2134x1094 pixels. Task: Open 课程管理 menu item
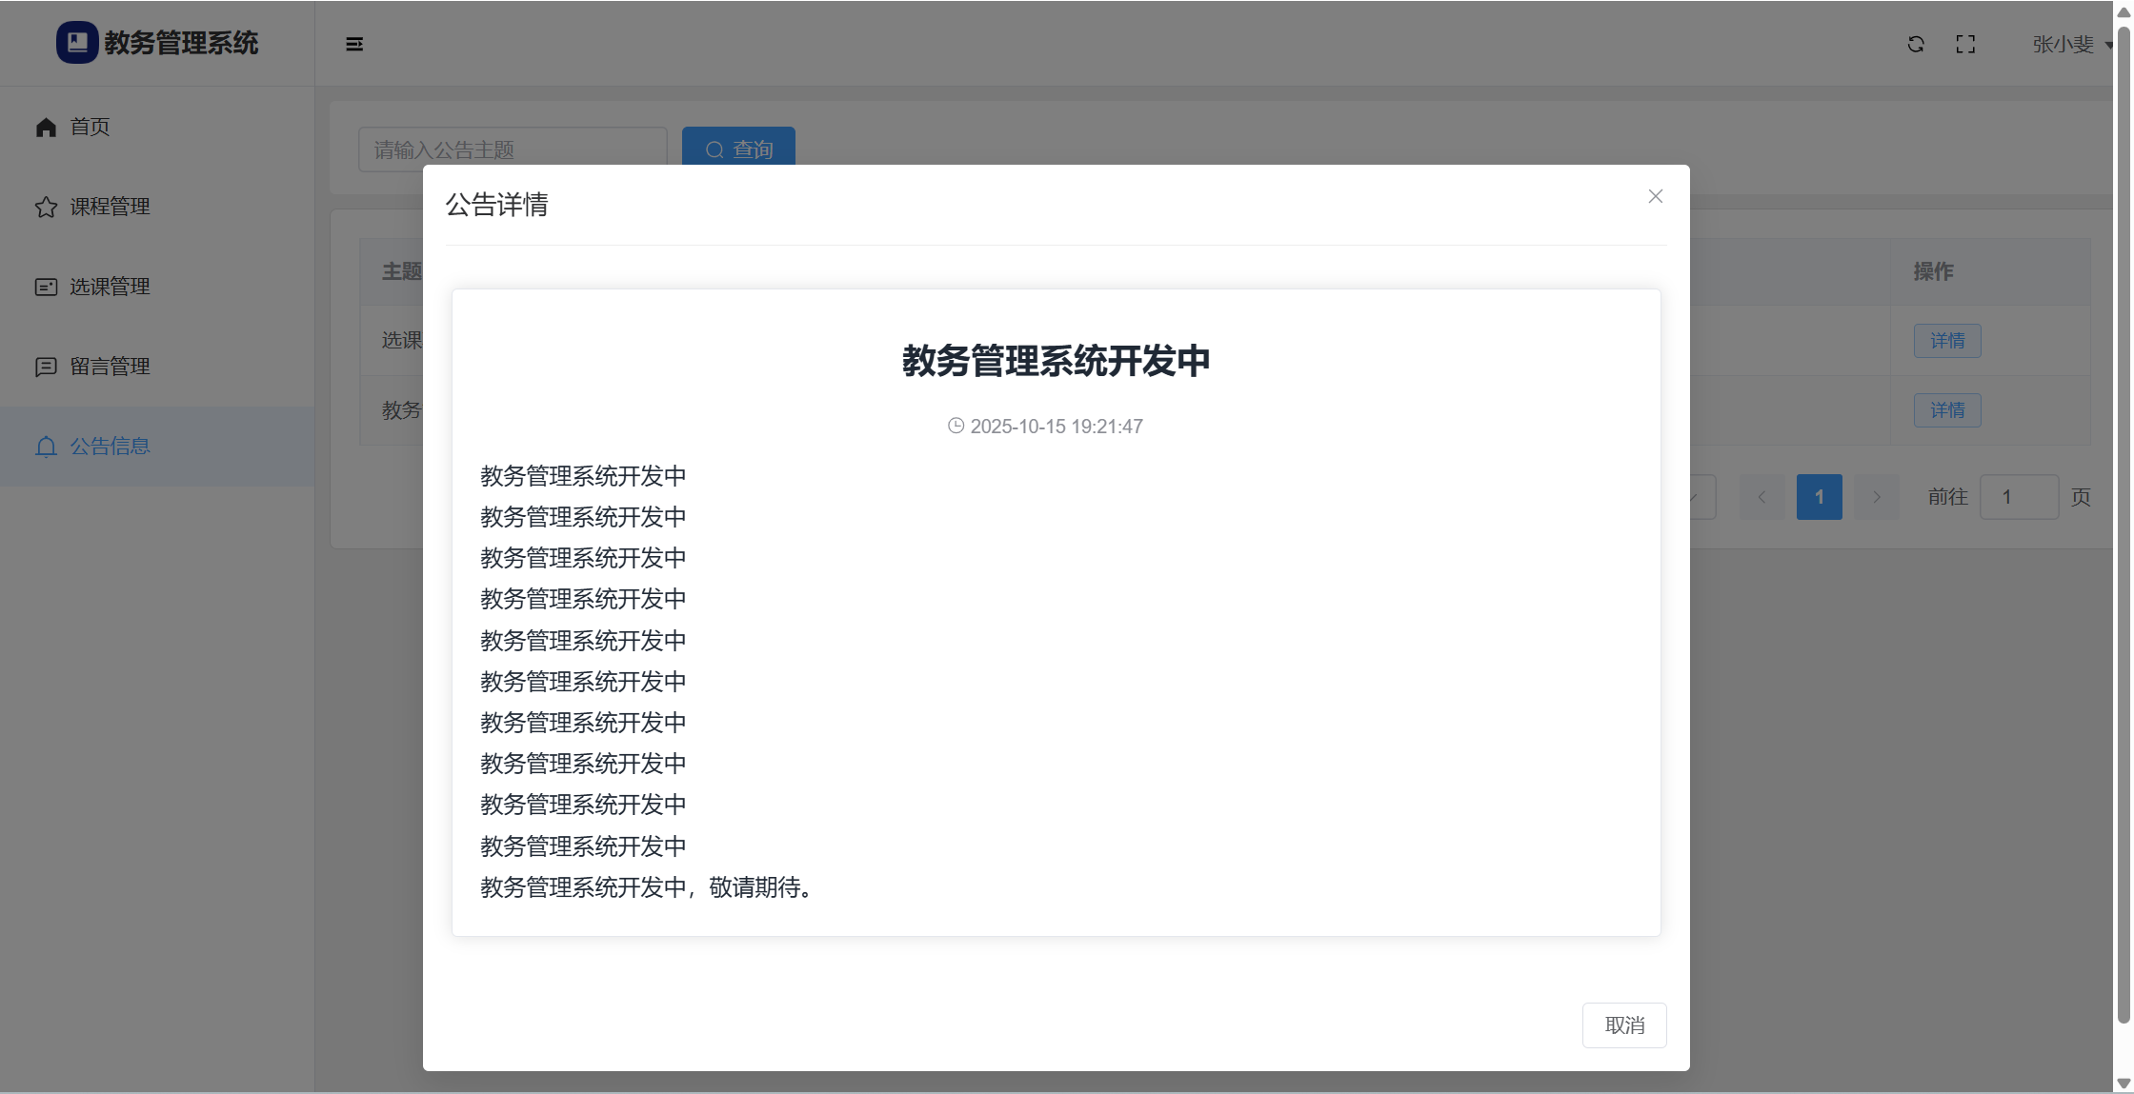pos(110,207)
